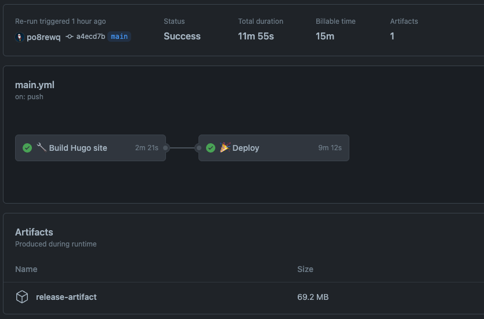Click the Artifacts count of 1
The height and width of the screenshot is (319, 484).
point(392,36)
